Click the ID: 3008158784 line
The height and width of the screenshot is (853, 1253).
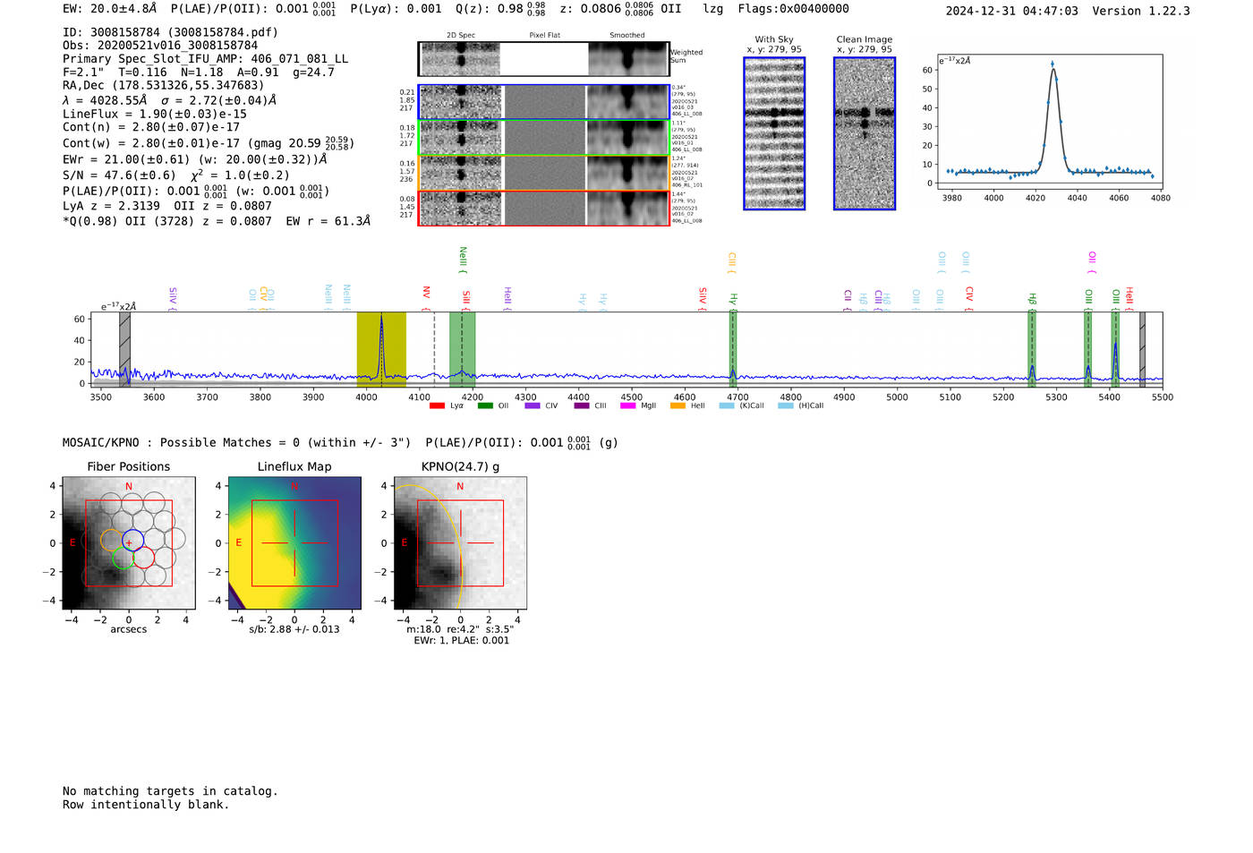(170, 32)
